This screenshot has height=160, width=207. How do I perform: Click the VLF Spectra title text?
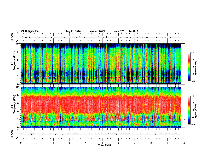pos(30,31)
